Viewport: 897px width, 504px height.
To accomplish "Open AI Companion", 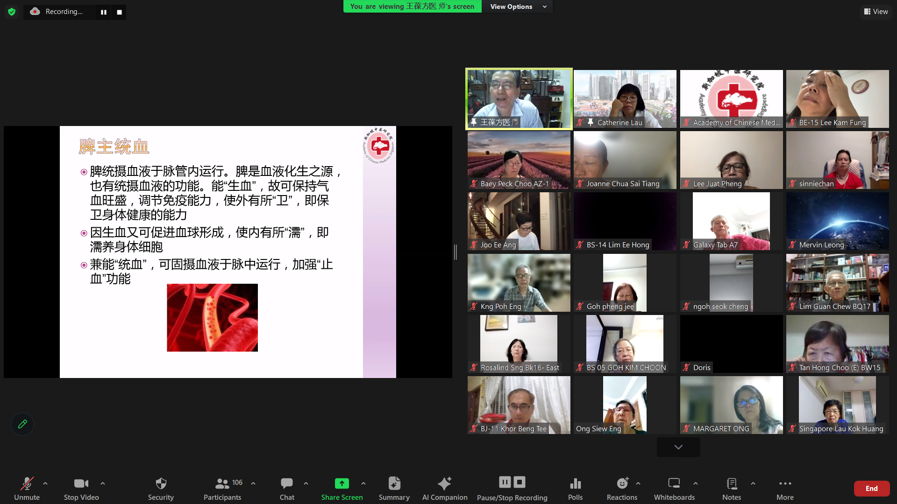I will pos(444,488).
